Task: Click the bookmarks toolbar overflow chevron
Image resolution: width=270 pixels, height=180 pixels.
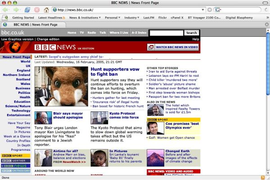Action: [x=267, y=18]
